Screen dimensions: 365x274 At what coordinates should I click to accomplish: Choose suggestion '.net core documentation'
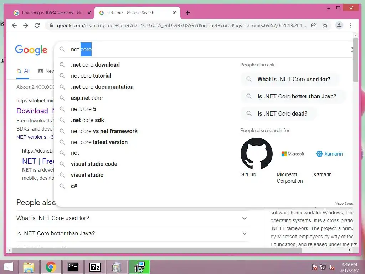pyautogui.click(x=102, y=87)
